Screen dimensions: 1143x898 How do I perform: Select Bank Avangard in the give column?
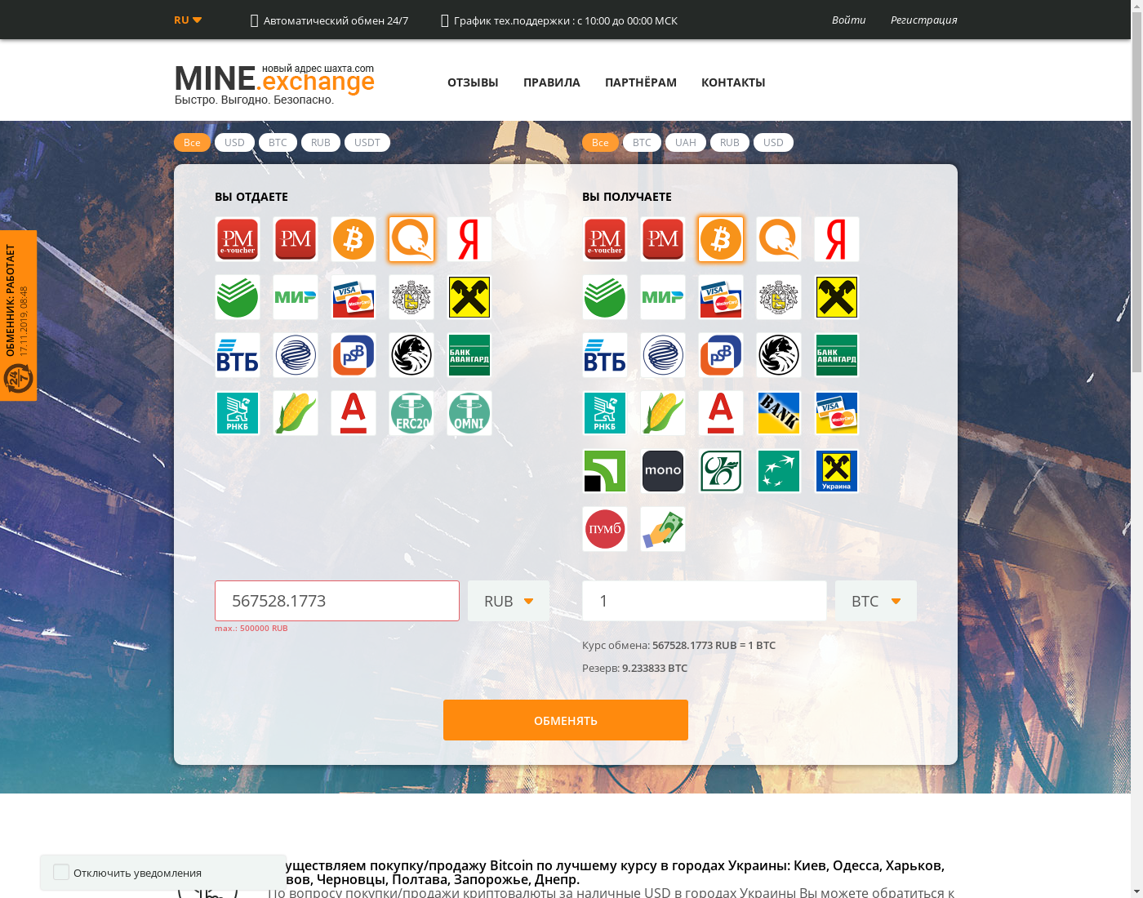(469, 355)
